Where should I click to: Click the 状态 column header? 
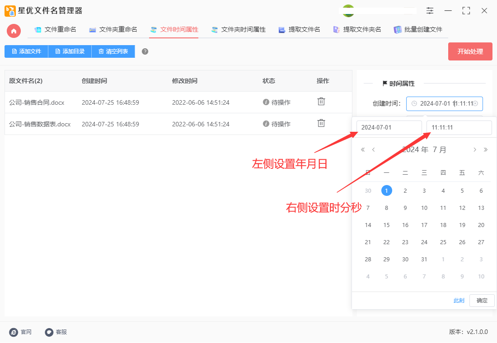[269, 81]
